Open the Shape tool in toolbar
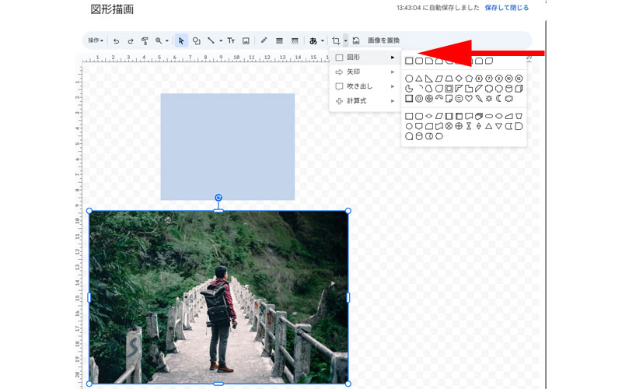622x389 pixels. point(197,40)
